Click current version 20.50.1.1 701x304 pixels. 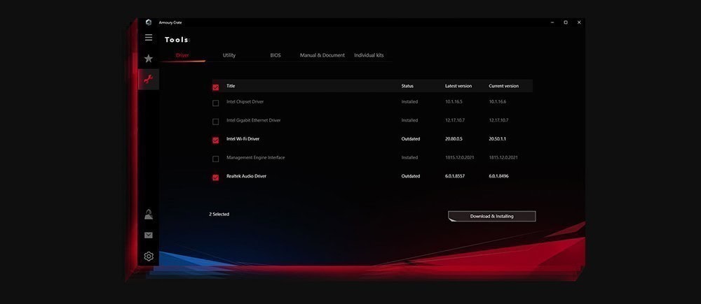click(x=498, y=139)
